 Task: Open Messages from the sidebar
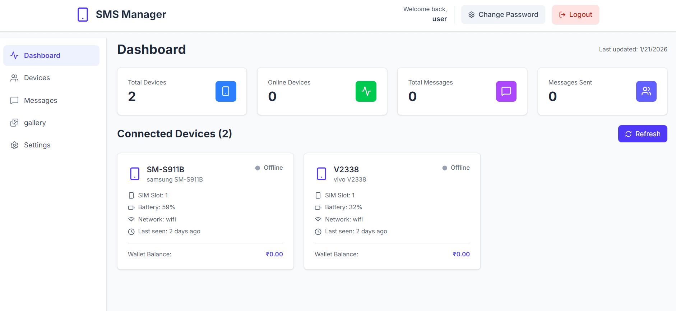tap(40, 101)
